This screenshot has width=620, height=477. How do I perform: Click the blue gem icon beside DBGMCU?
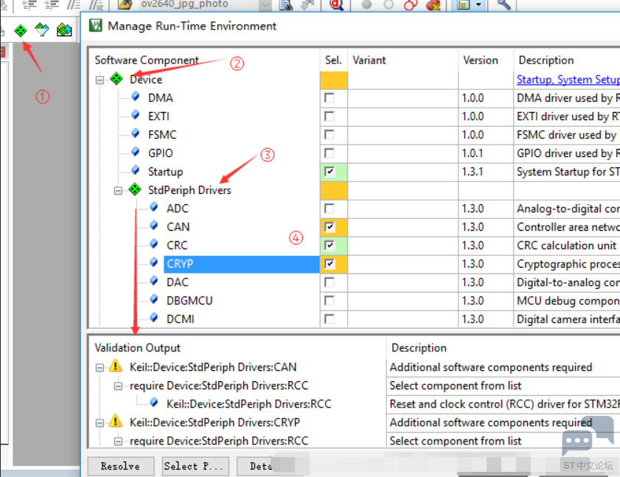click(x=154, y=299)
